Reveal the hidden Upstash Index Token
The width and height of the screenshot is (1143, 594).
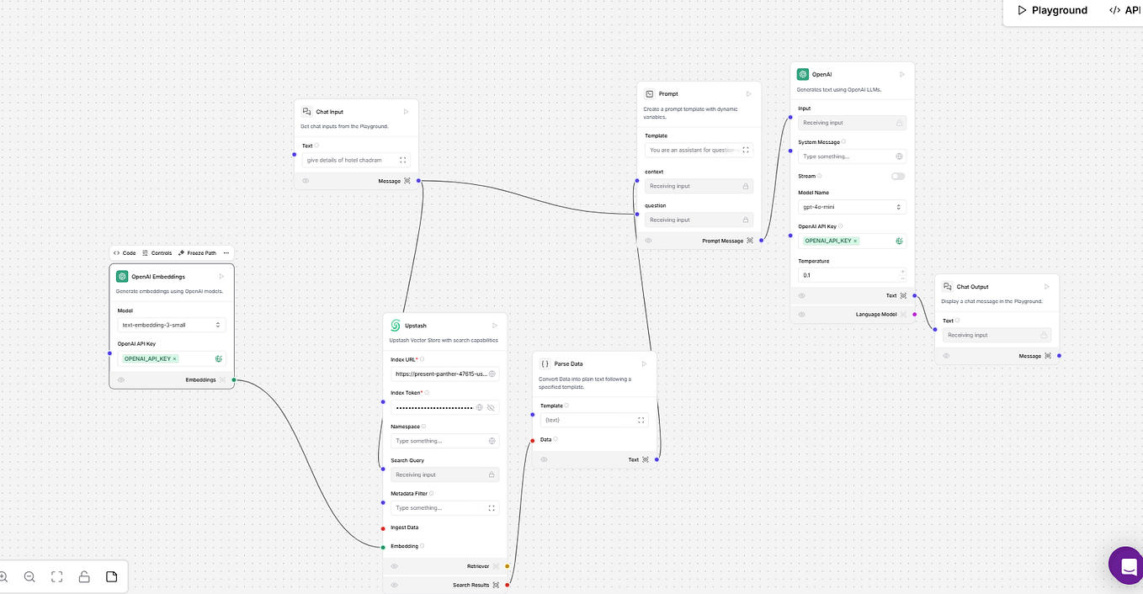click(x=490, y=407)
